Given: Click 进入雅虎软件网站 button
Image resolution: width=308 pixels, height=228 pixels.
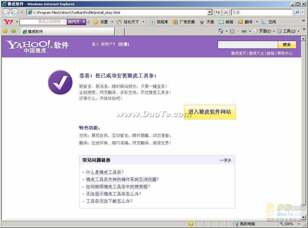Looking at the screenshot, I should click(210, 112).
